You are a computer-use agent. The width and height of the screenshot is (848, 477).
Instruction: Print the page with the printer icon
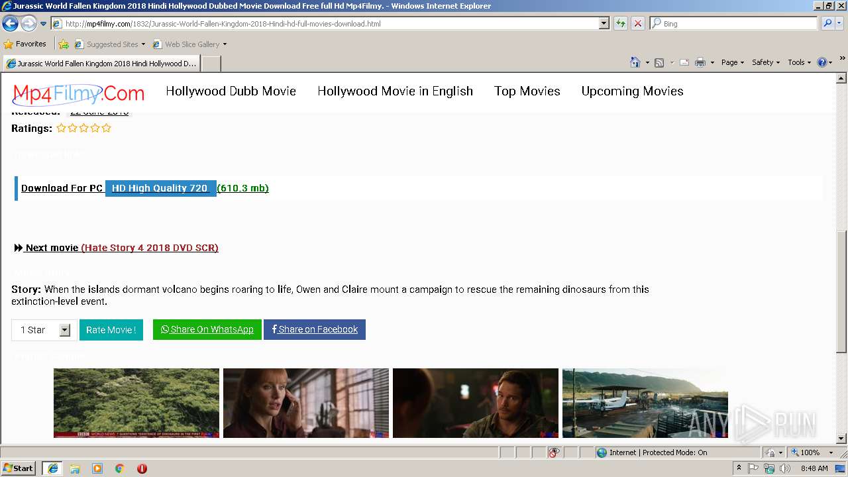pos(700,62)
